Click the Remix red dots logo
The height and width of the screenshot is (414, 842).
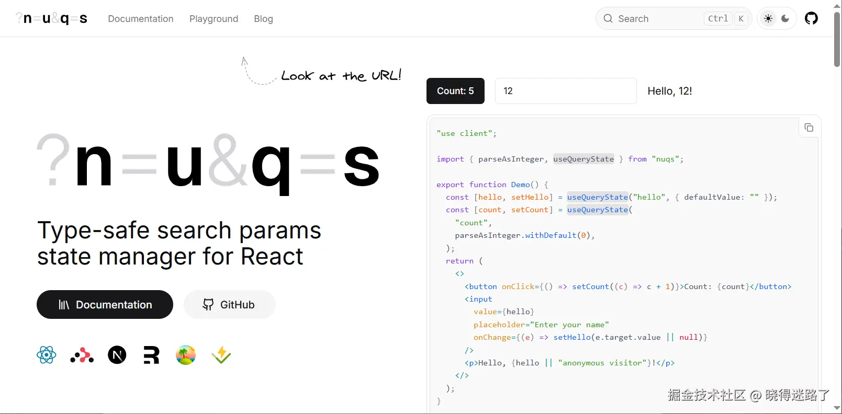coord(82,355)
